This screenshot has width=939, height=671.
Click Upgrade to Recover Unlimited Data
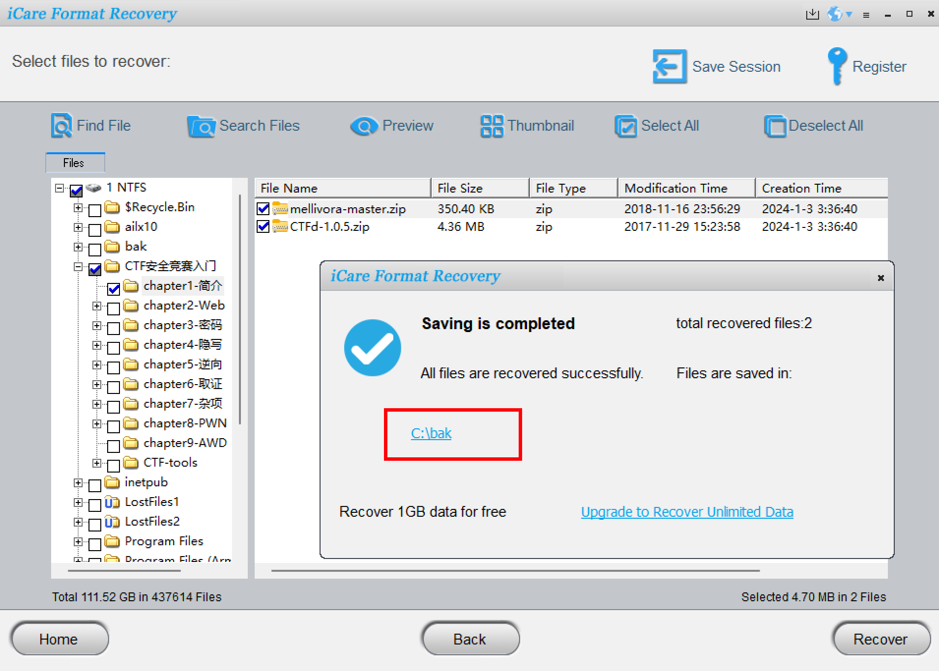(x=686, y=511)
